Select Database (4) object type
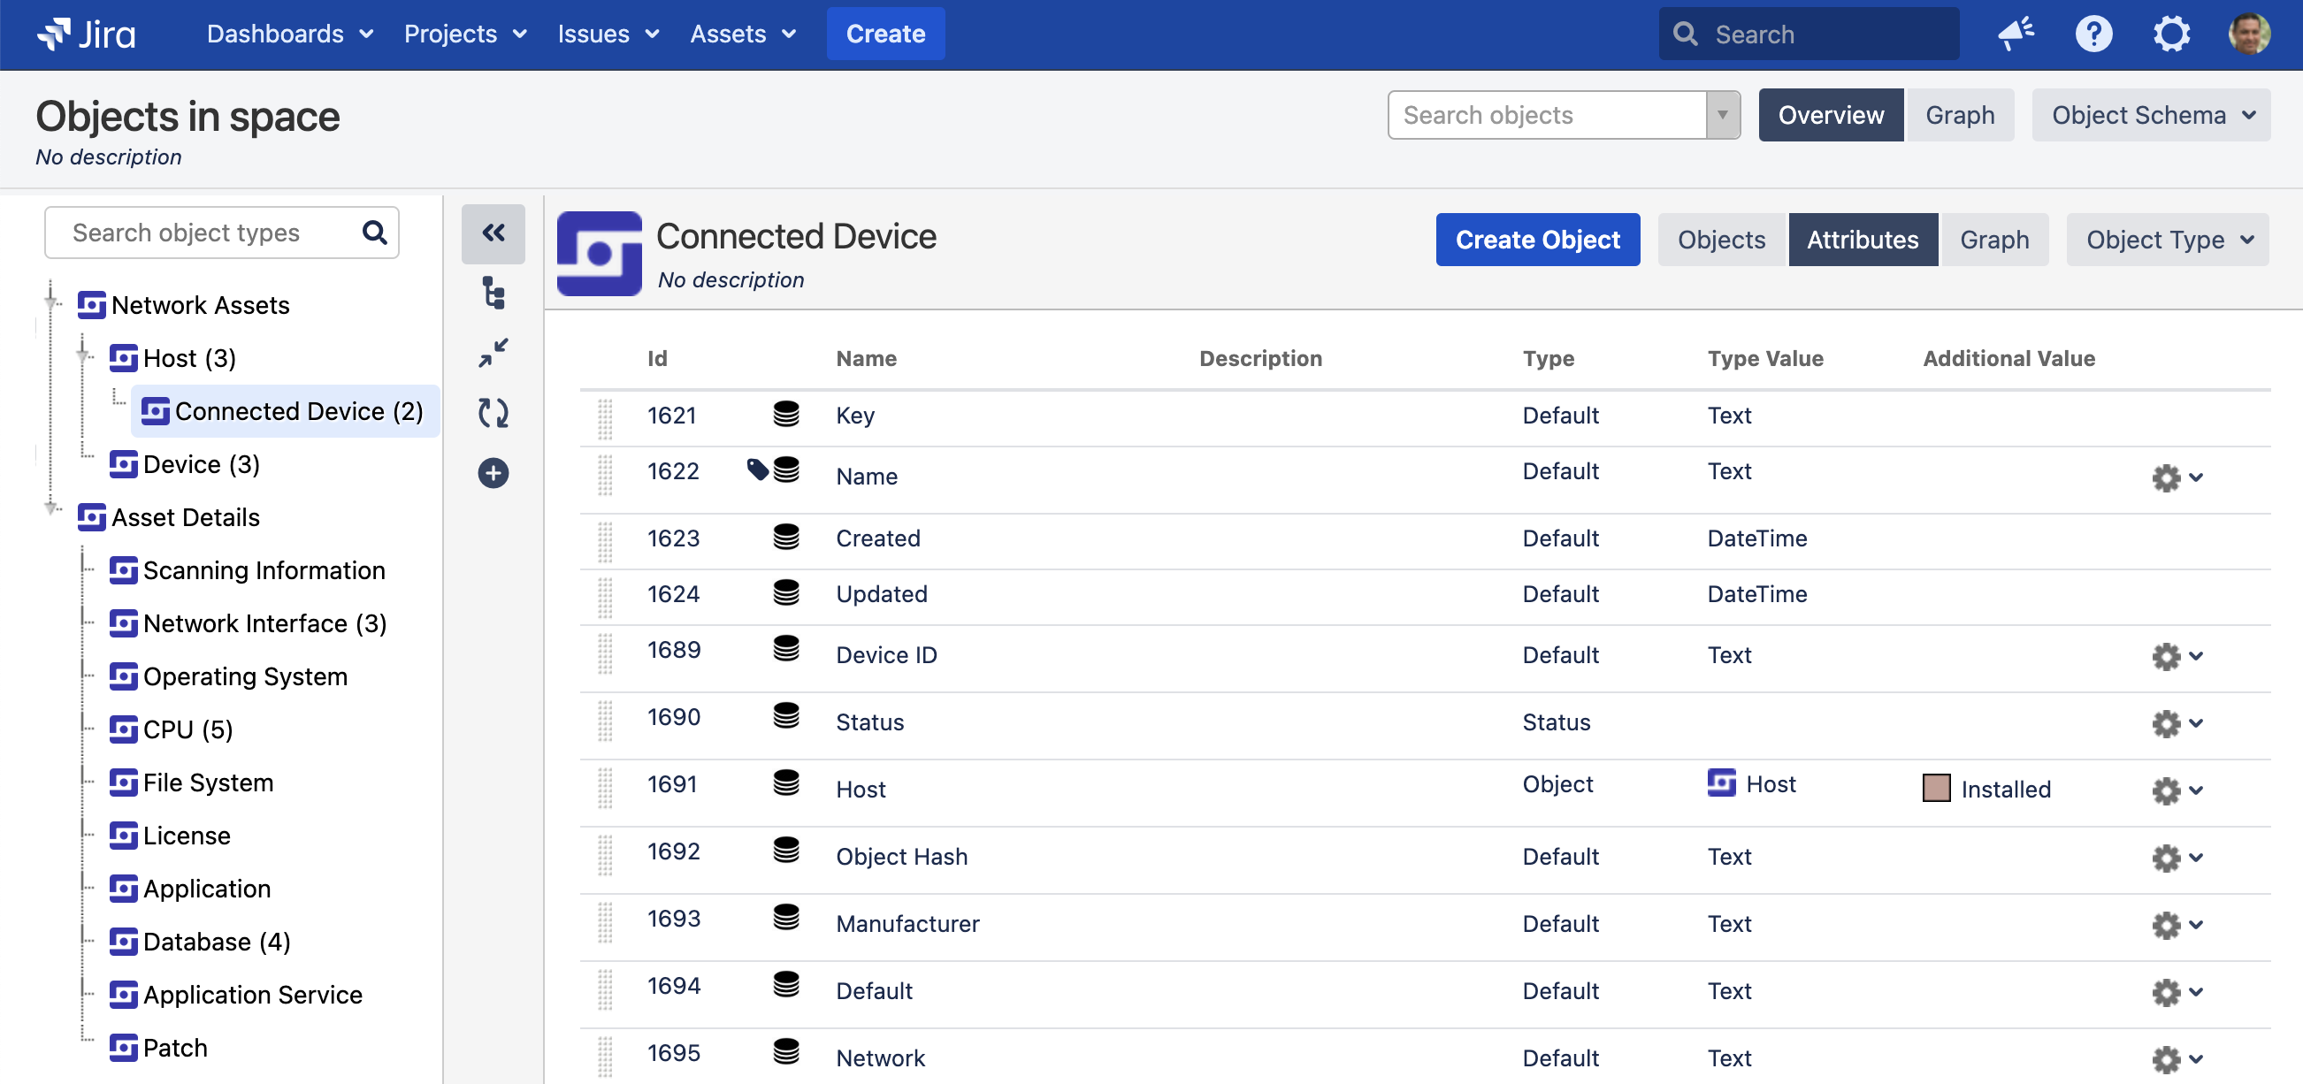This screenshot has height=1084, width=2303. point(199,942)
